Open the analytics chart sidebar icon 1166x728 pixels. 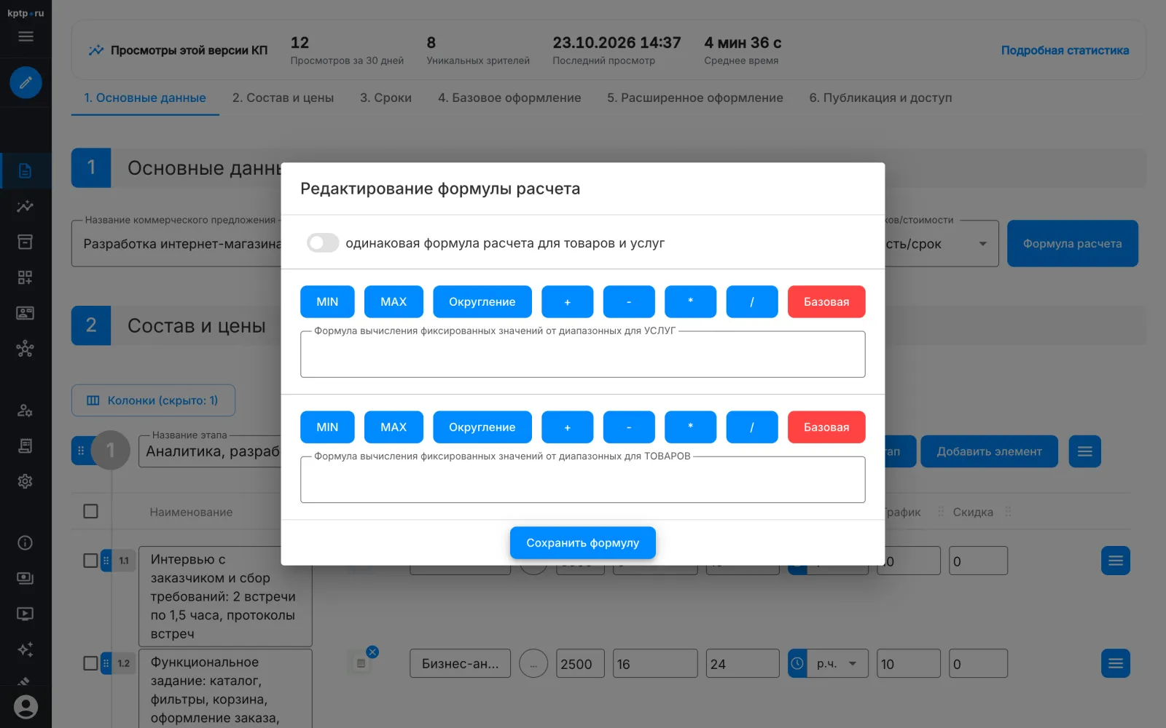coord(26,206)
